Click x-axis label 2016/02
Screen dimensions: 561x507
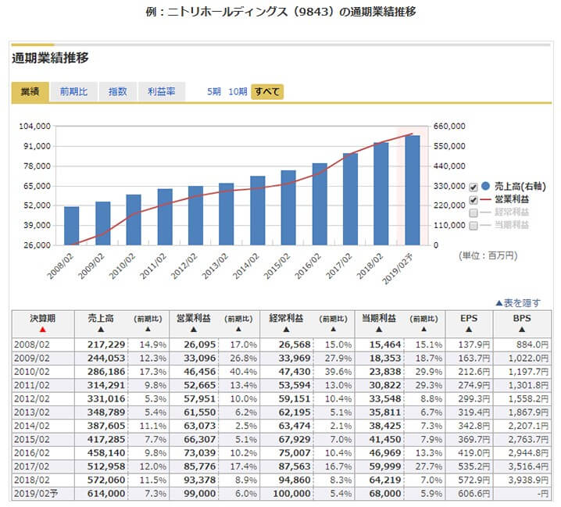point(308,266)
